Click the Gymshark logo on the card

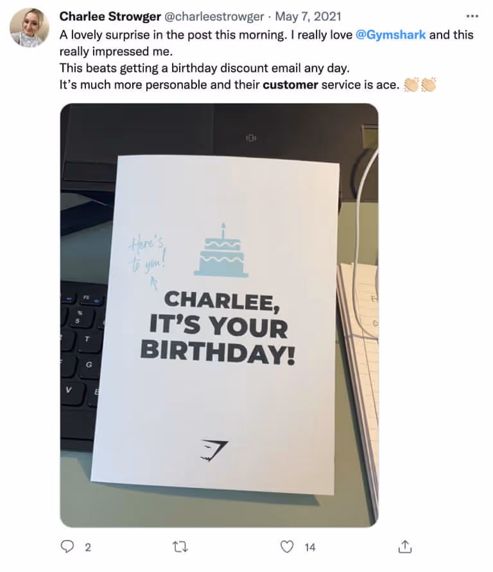pyautogui.click(x=214, y=451)
